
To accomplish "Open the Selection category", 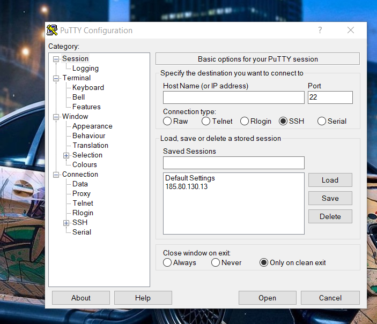I will pos(87,155).
